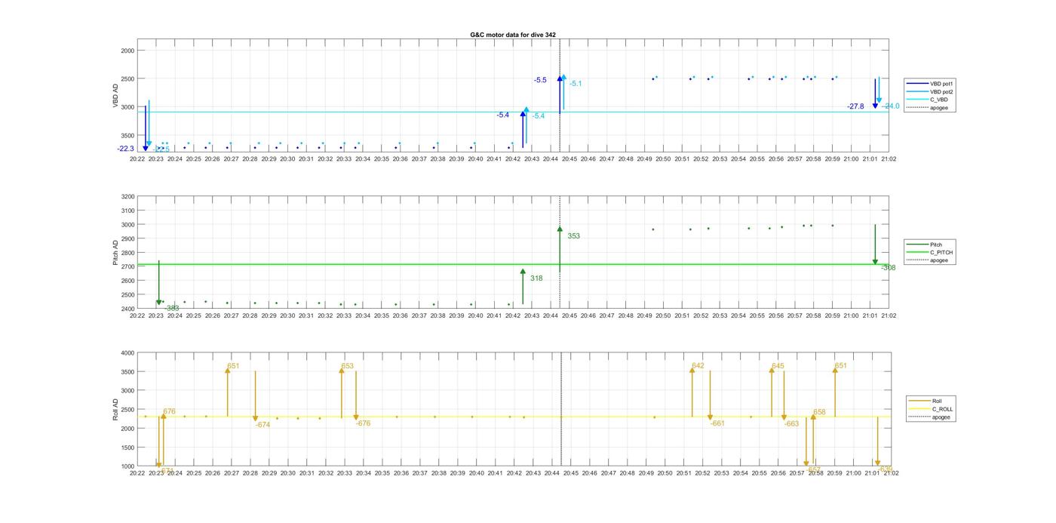The width and height of the screenshot is (1056, 523).
Task: Select the "C_ROLL" legend entry
Action: [931, 409]
